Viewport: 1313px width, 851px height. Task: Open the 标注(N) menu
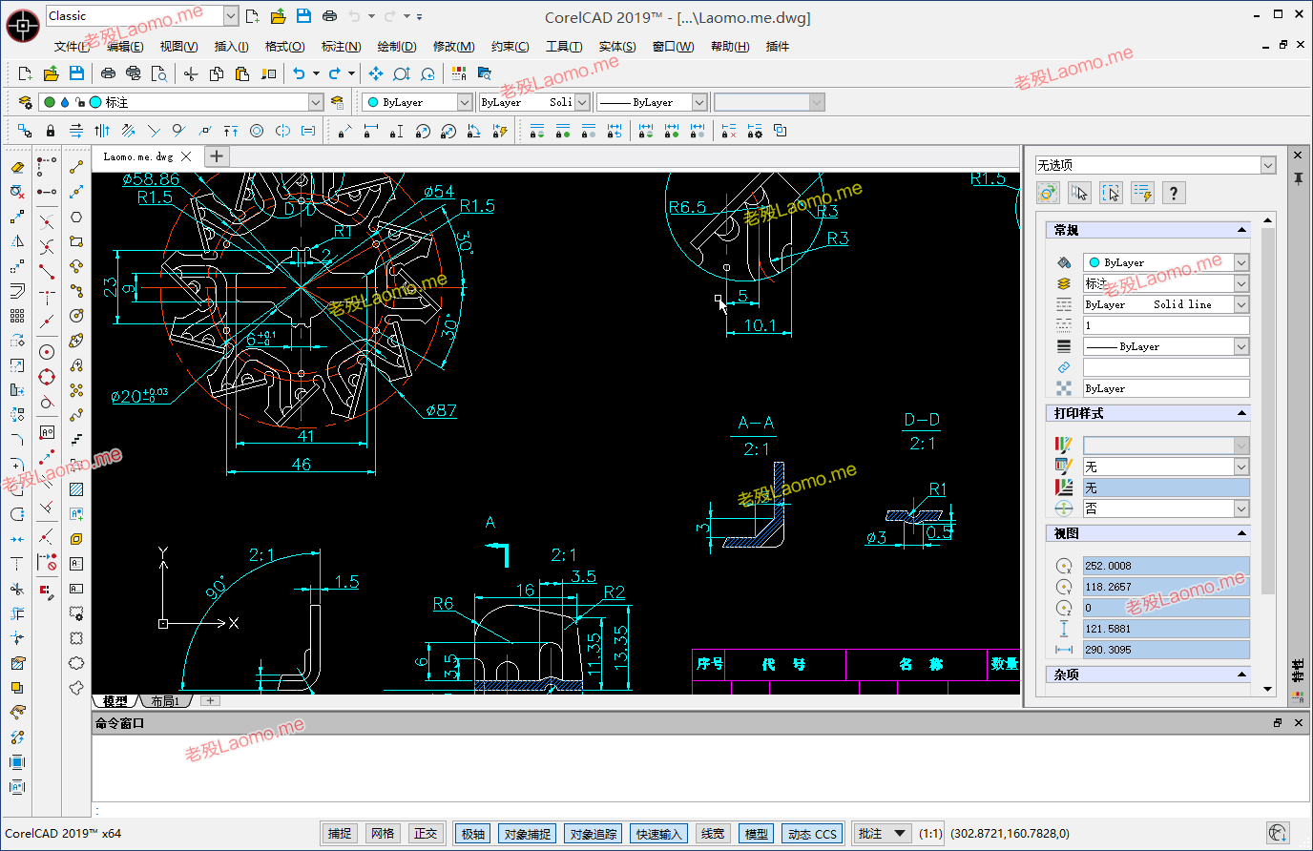tap(341, 47)
